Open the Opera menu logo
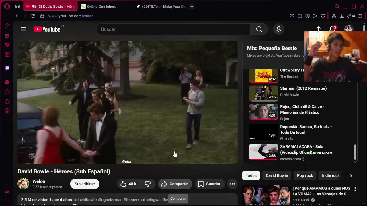367x206 pixels. coord(7,6)
